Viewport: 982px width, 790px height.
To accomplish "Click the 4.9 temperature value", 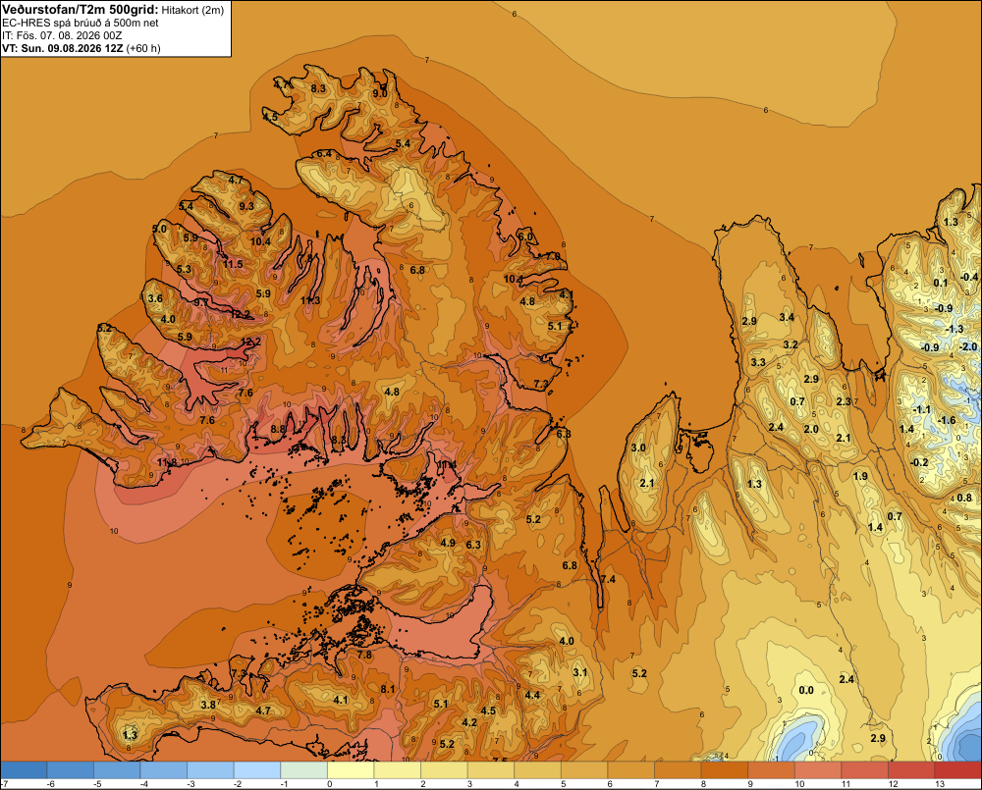I will (448, 543).
